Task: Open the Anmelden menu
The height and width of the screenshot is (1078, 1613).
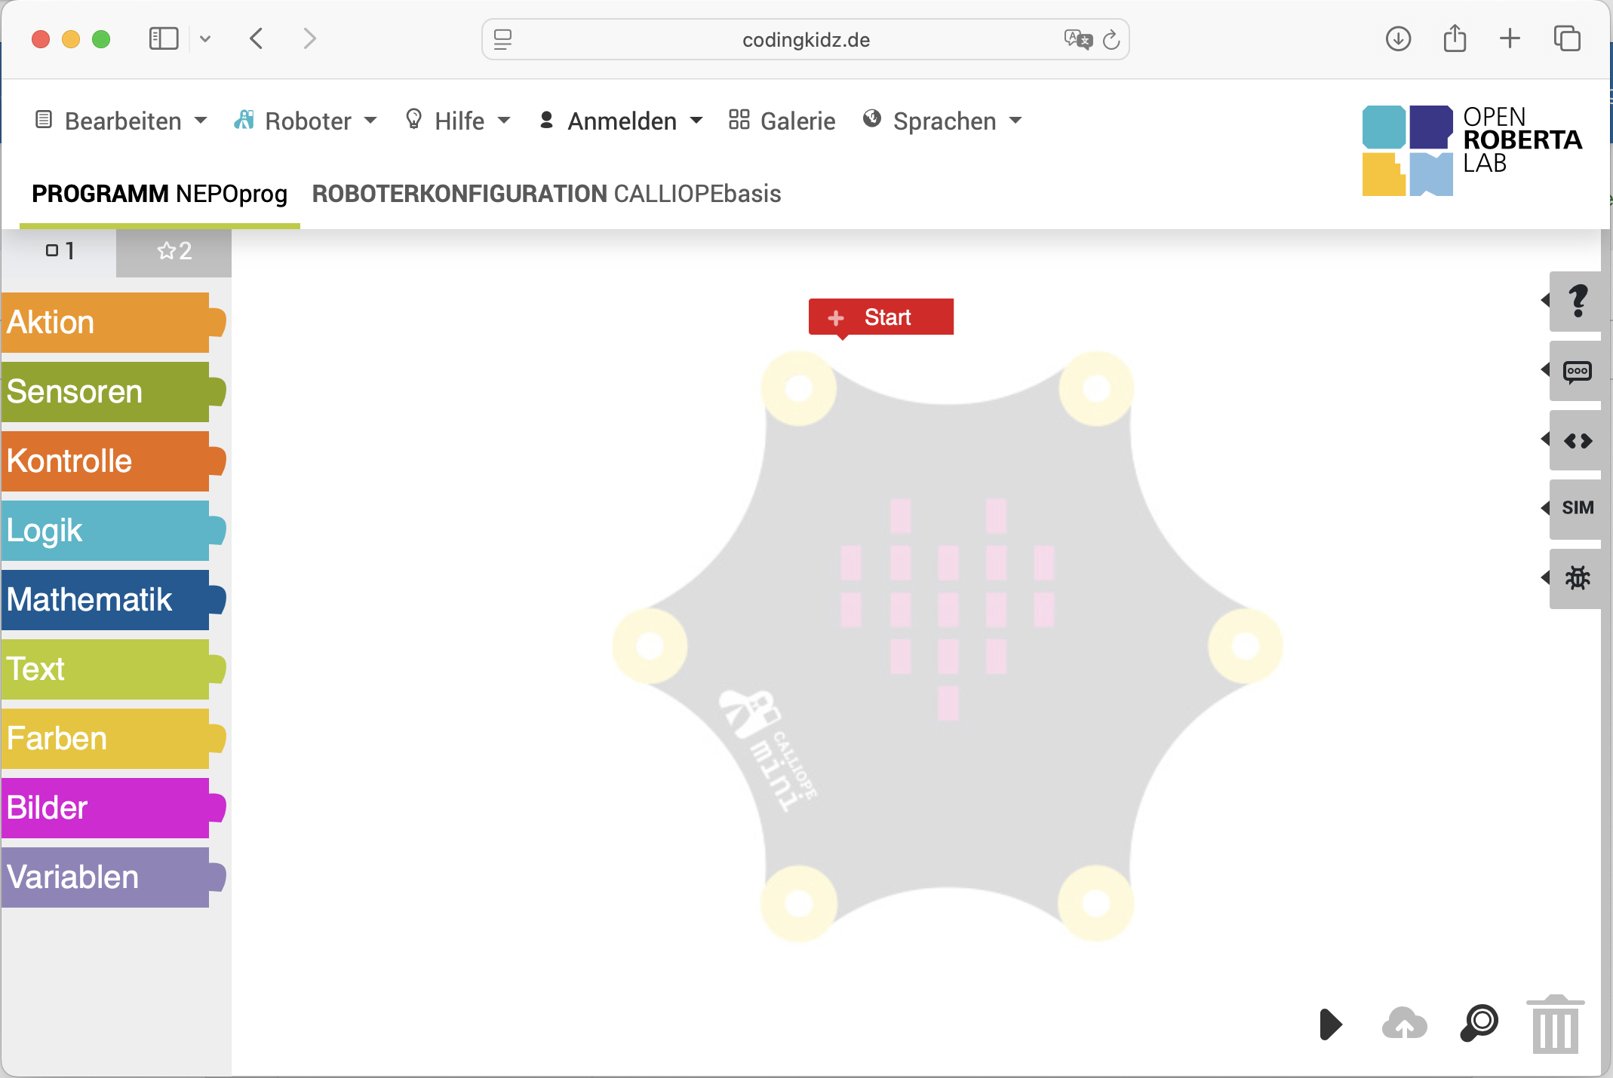Action: [621, 121]
